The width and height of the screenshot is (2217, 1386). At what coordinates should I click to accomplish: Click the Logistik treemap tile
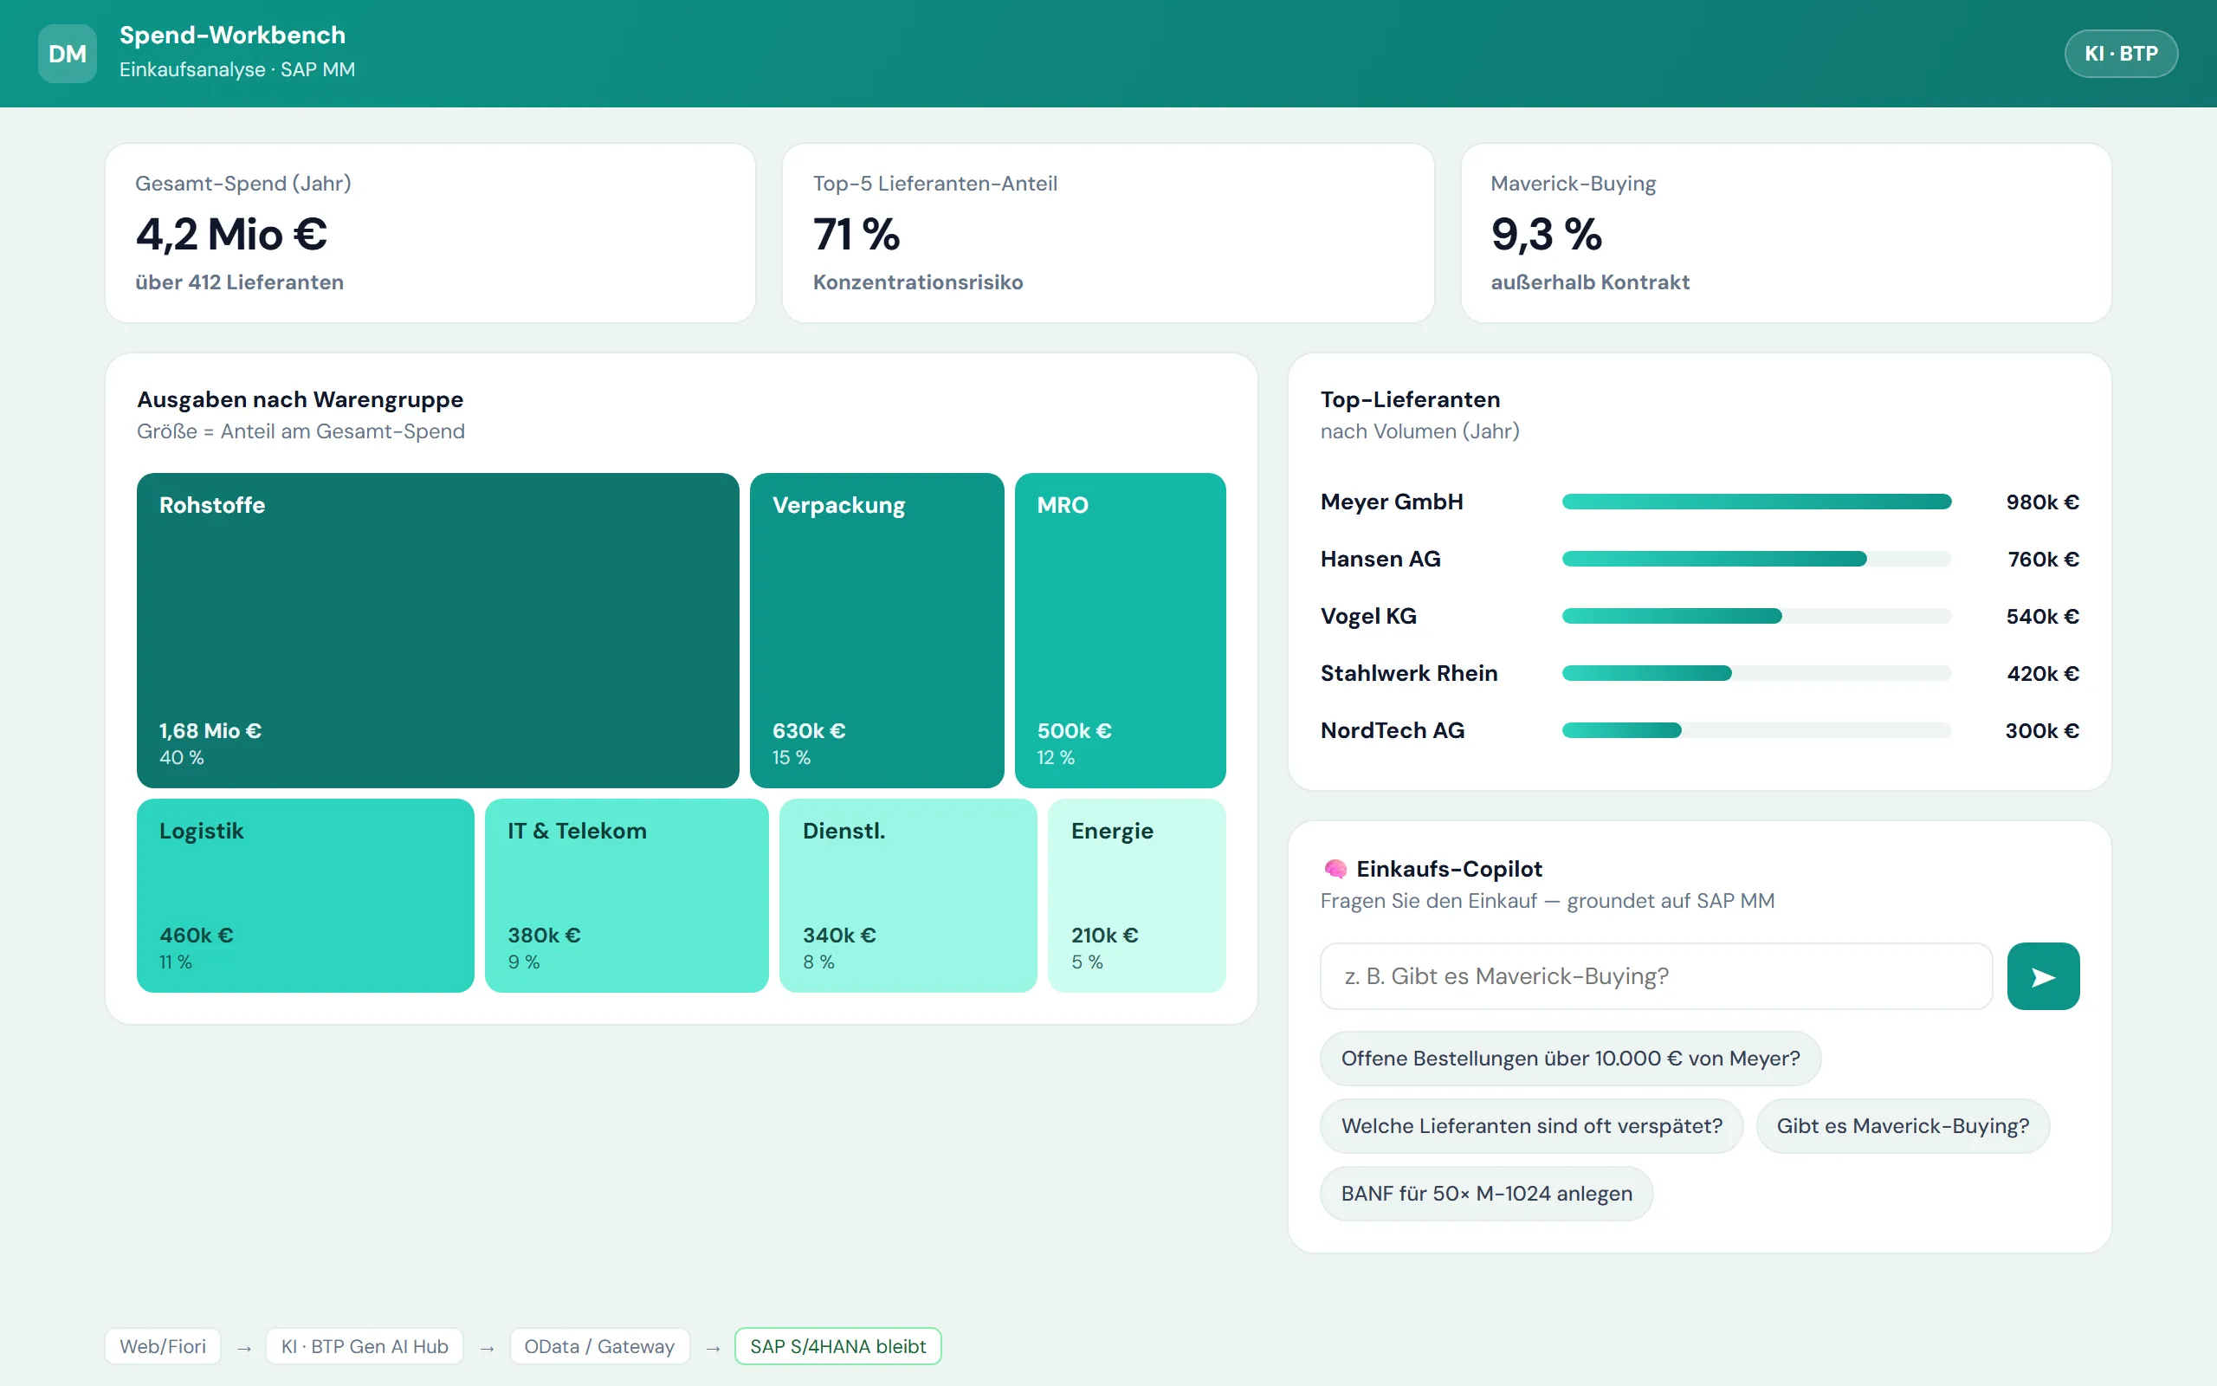(305, 896)
